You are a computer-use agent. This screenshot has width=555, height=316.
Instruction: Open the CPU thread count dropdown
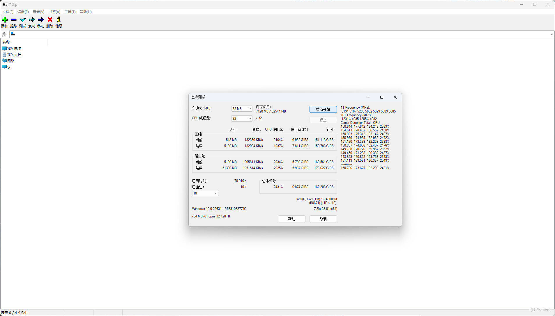242,119
